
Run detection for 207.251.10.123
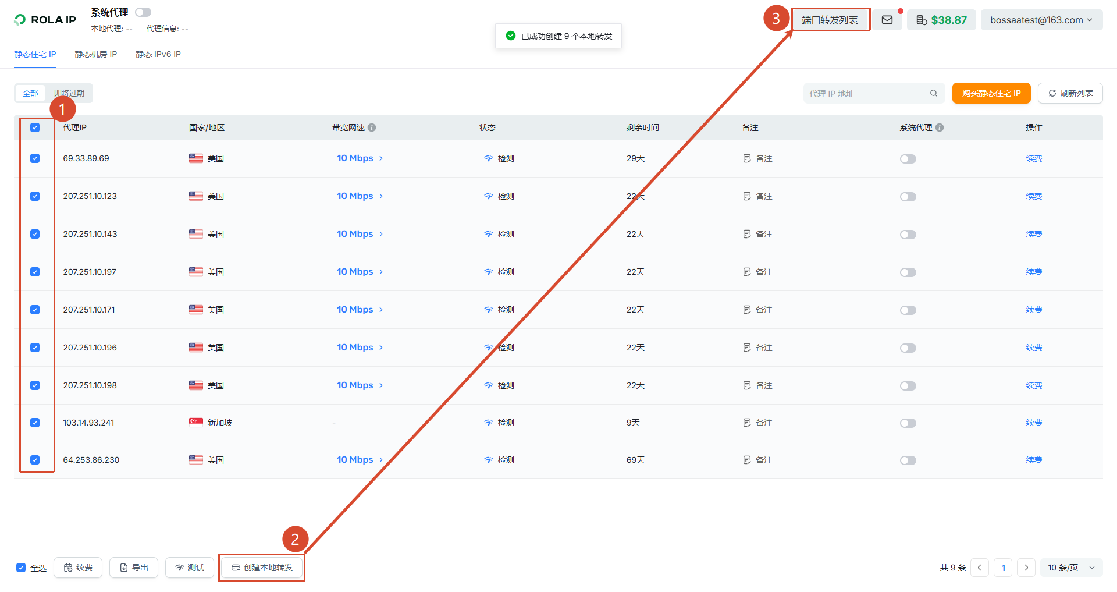pos(499,196)
